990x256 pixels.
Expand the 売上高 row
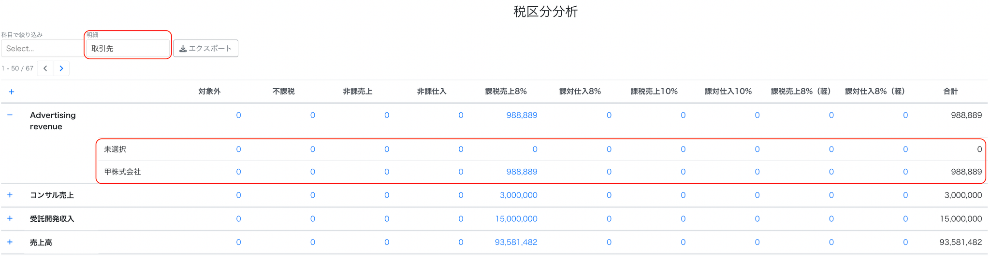point(10,242)
